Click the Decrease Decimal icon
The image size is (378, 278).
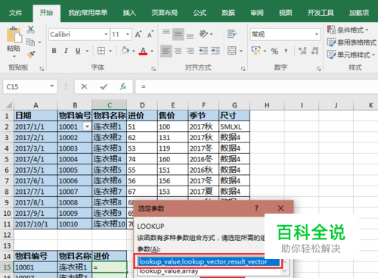point(314,51)
